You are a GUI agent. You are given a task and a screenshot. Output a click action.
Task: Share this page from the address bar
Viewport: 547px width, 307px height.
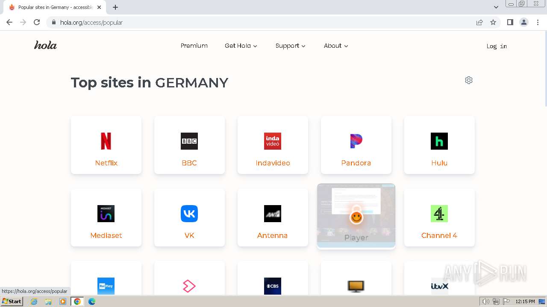pyautogui.click(x=479, y=22)
